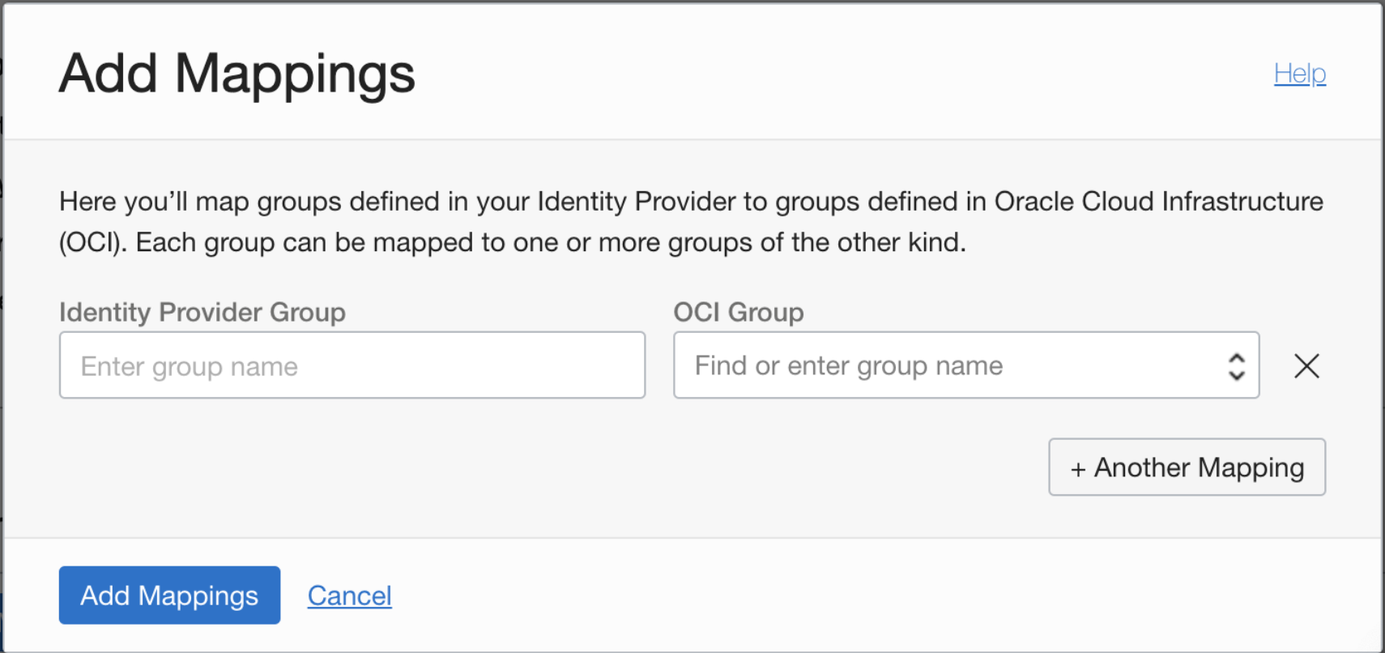
Task: Click the up-down chevrons on OCI Group field
Action: pos(1236,366)
